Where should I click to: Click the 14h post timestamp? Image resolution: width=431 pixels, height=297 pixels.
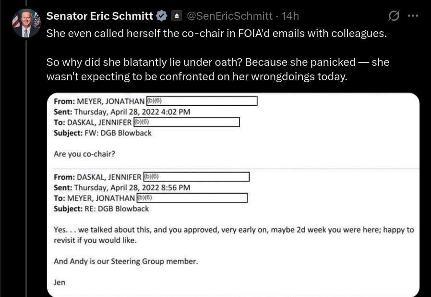click(290, 16)
